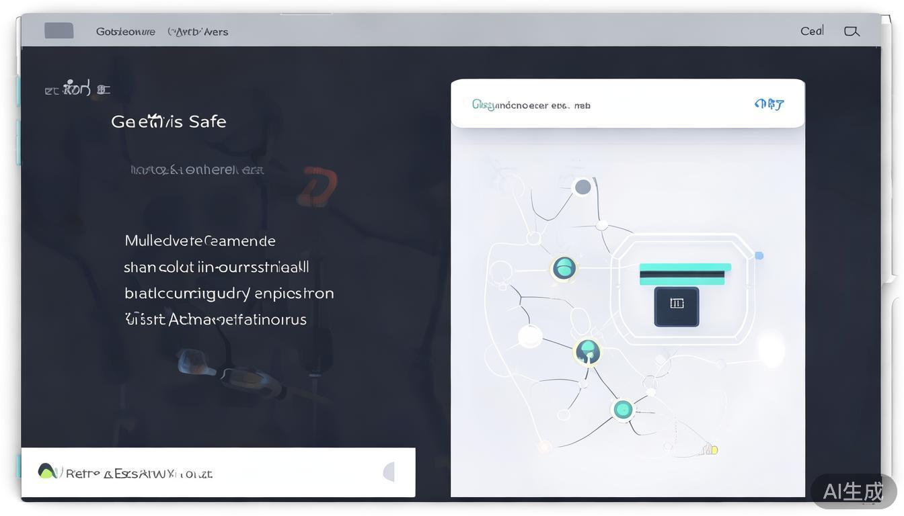The height and width of the screenshot is (516, 904).
Task: Open the "Gobteonure" menu item
Action: (x=125, y=32)
